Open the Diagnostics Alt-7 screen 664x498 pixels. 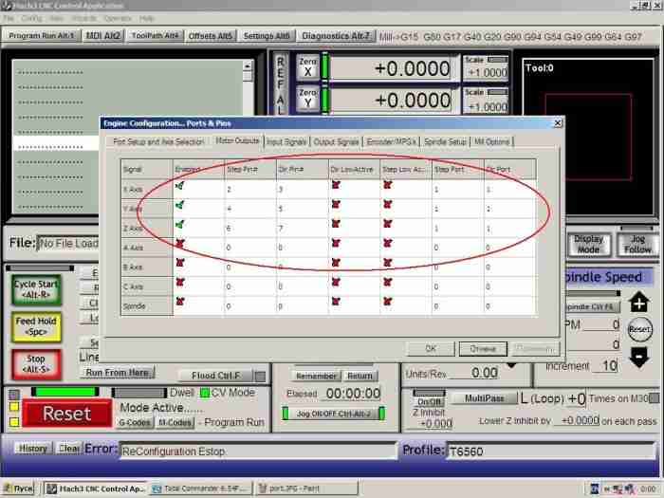pos(336,36)
